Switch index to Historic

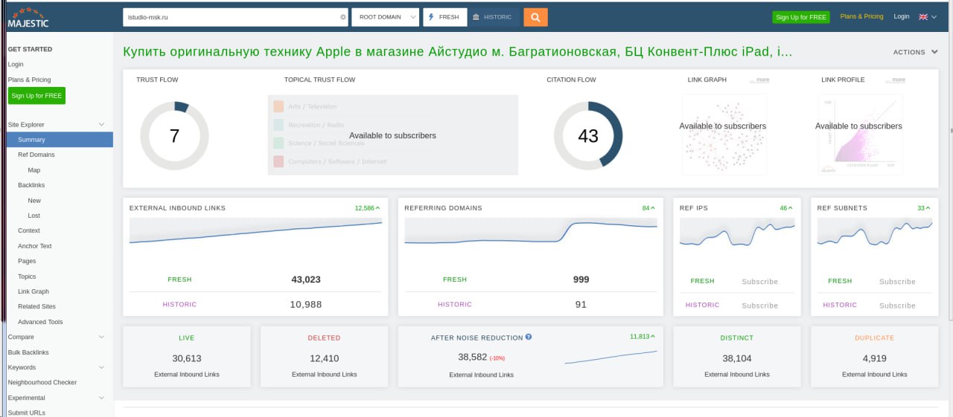[492, 17]
